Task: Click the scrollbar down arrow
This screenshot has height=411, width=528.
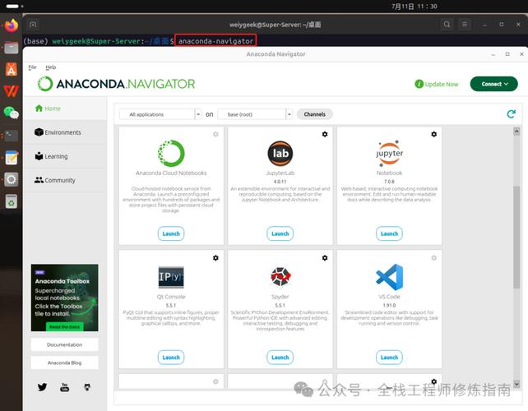Action: 516,384
